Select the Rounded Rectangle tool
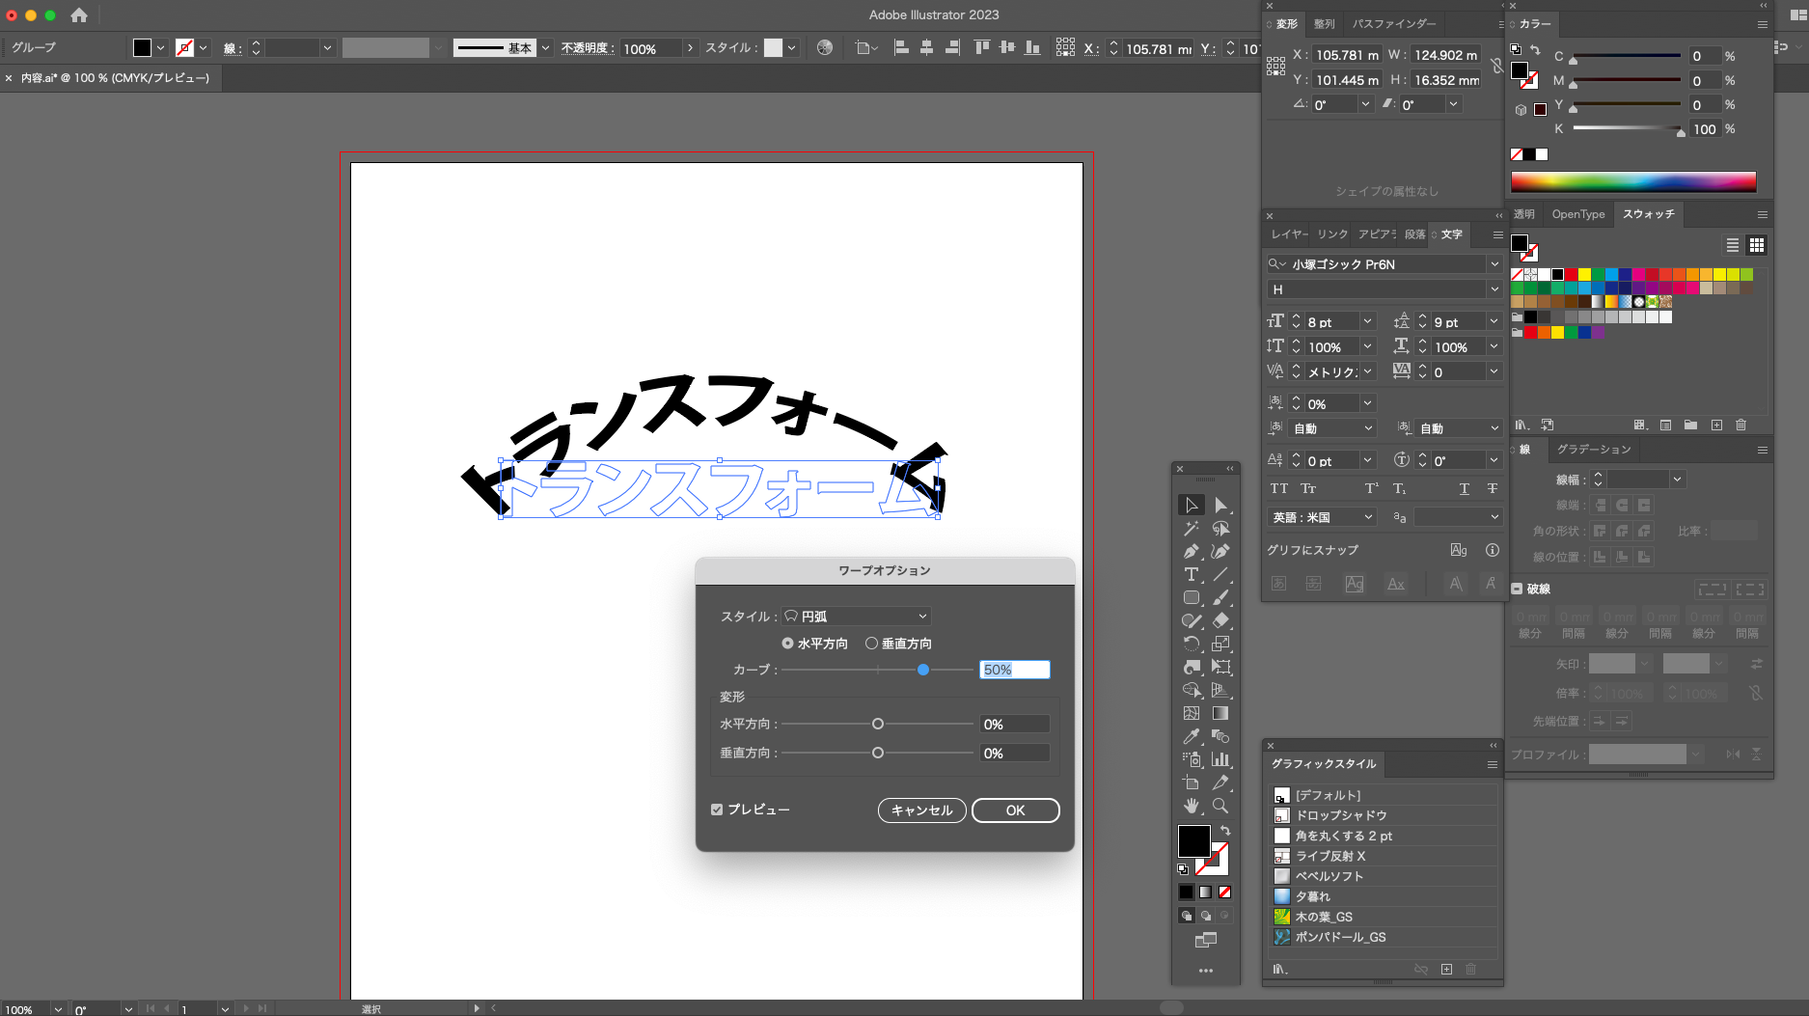1809x1016 pixels. (x=1191, y=596)
